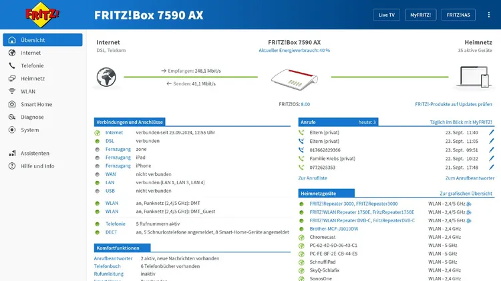
Task: Open MyFRITZ! from the header
Action: tap(420, 15)
